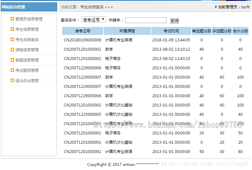
Task: Open the 考生信息管理 menu item
Action: coord(27,29)
